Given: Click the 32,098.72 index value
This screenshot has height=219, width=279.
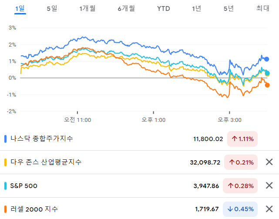Looking at the screenshot, I should pos(205,162).
